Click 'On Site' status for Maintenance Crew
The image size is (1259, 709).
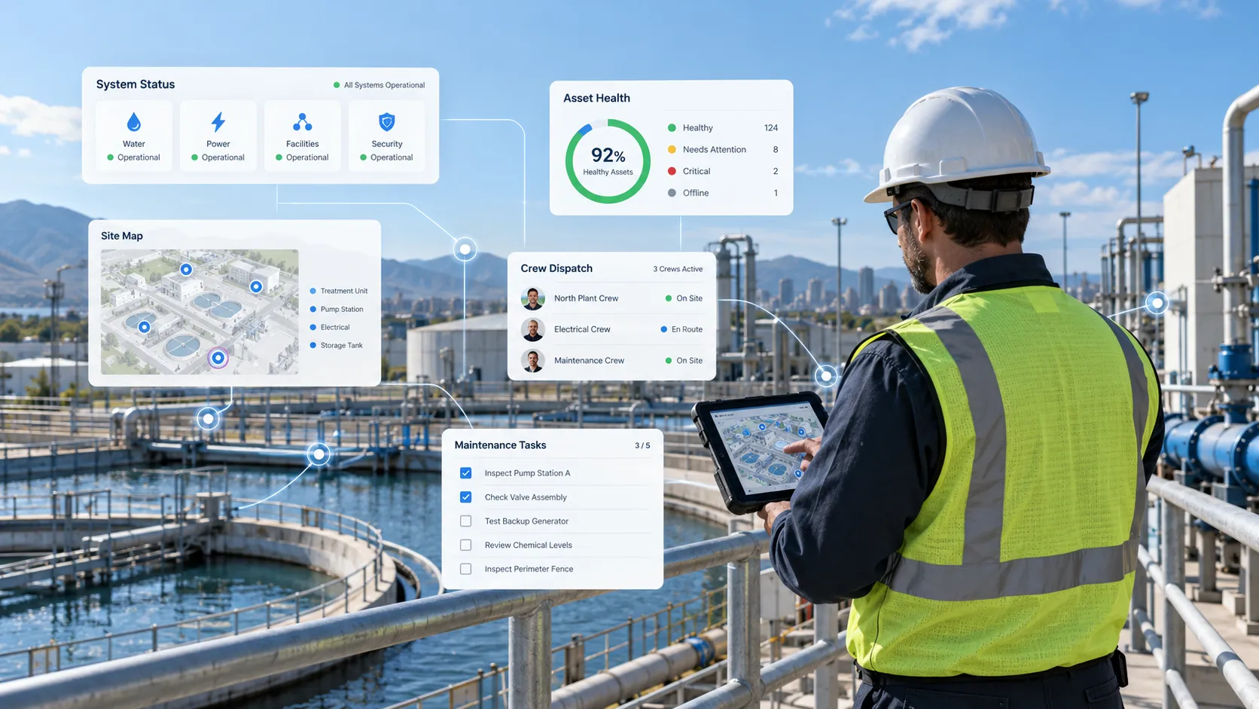click(689, 360)
